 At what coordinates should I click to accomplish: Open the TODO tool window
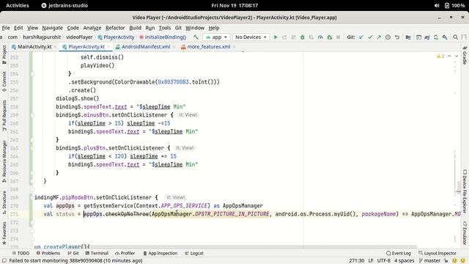(x=21, y=253)
